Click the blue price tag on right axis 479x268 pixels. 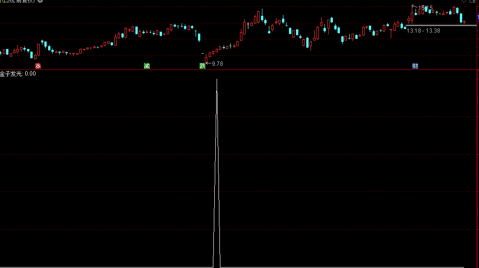coord(477,18)
